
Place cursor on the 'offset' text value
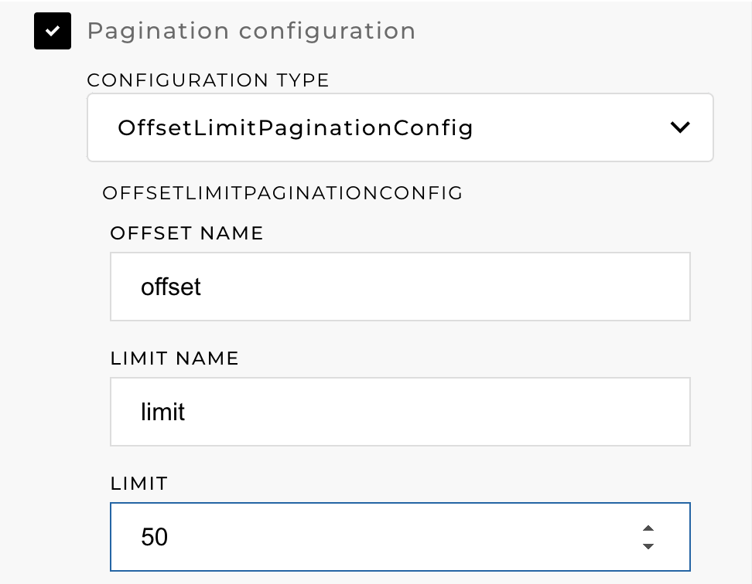coord(171,287)
